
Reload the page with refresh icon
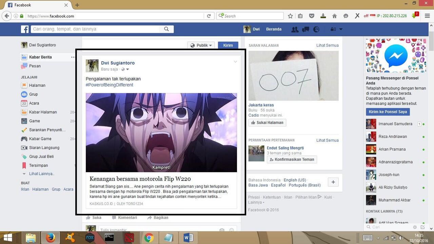[209, 16]
